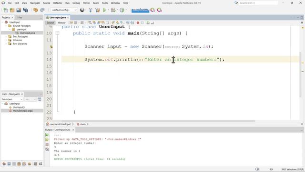The width and height of the screenshot is (305, 172).
Task: Close the UserInput.java tab
Action: [x=68, y=18]
